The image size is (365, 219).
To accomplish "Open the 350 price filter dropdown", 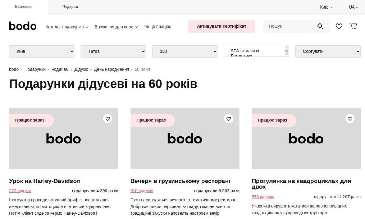I will [185, 52].
